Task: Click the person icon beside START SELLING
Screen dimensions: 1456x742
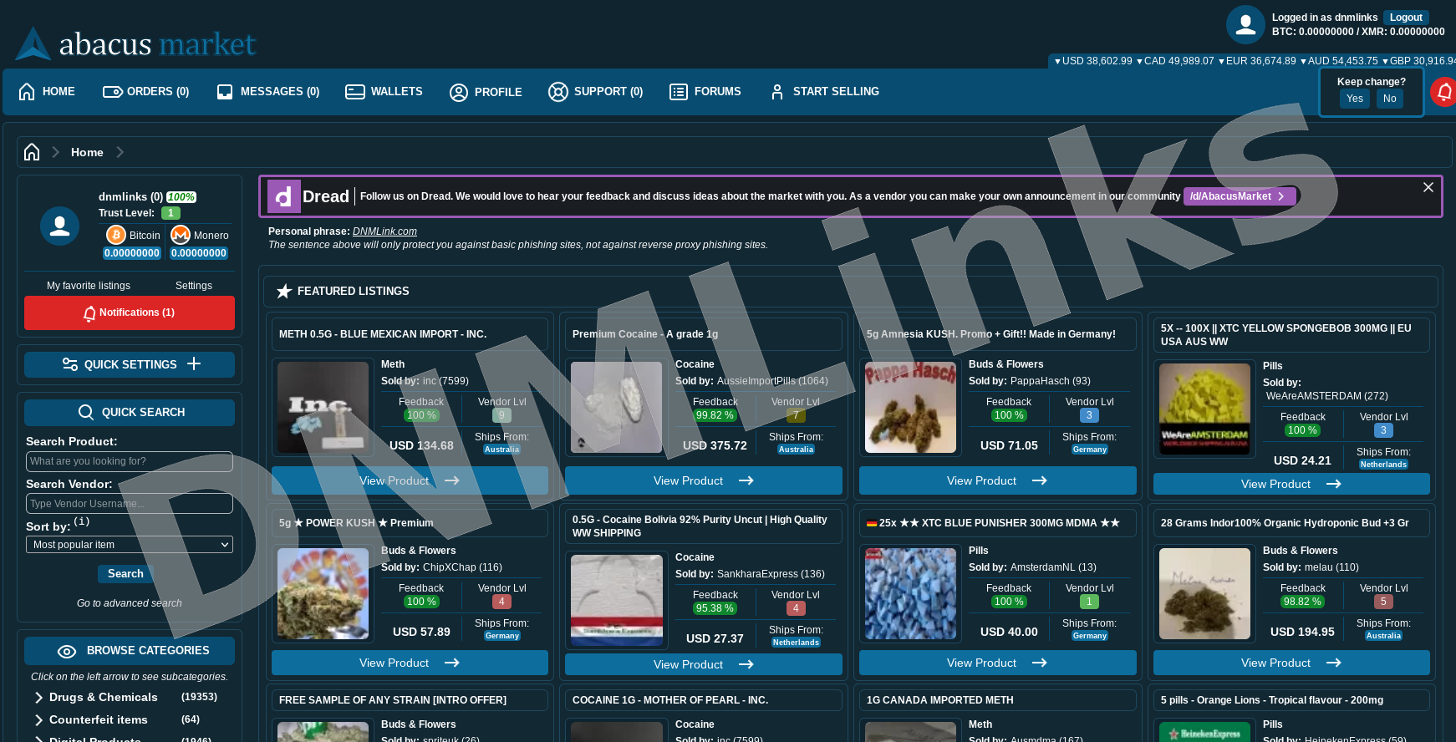Action: 777,92
